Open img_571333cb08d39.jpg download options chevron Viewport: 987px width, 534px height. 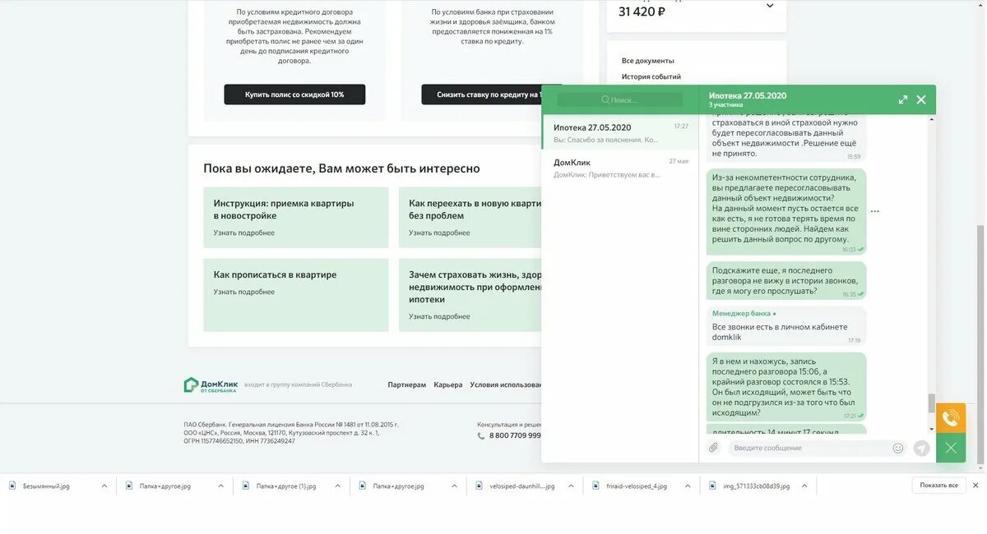[805, 486]
